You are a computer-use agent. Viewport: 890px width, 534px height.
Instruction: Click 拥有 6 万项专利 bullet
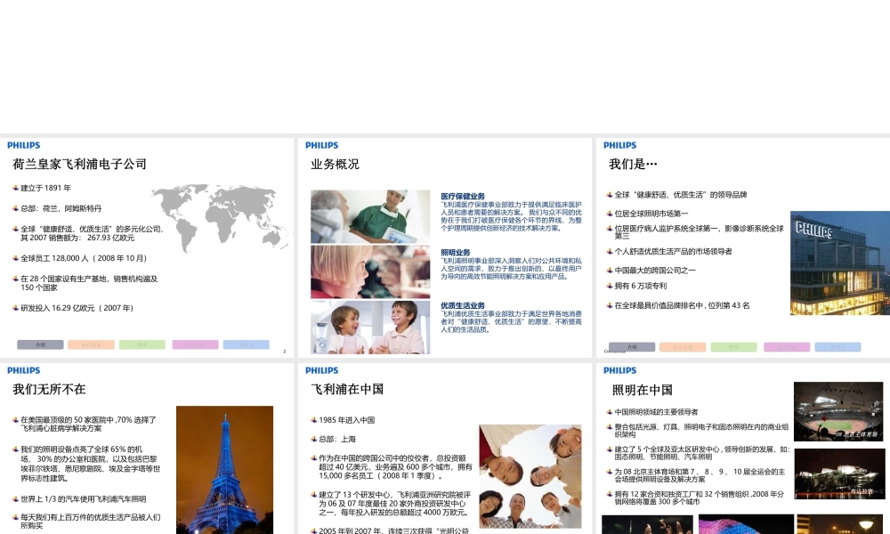(640, 286)
